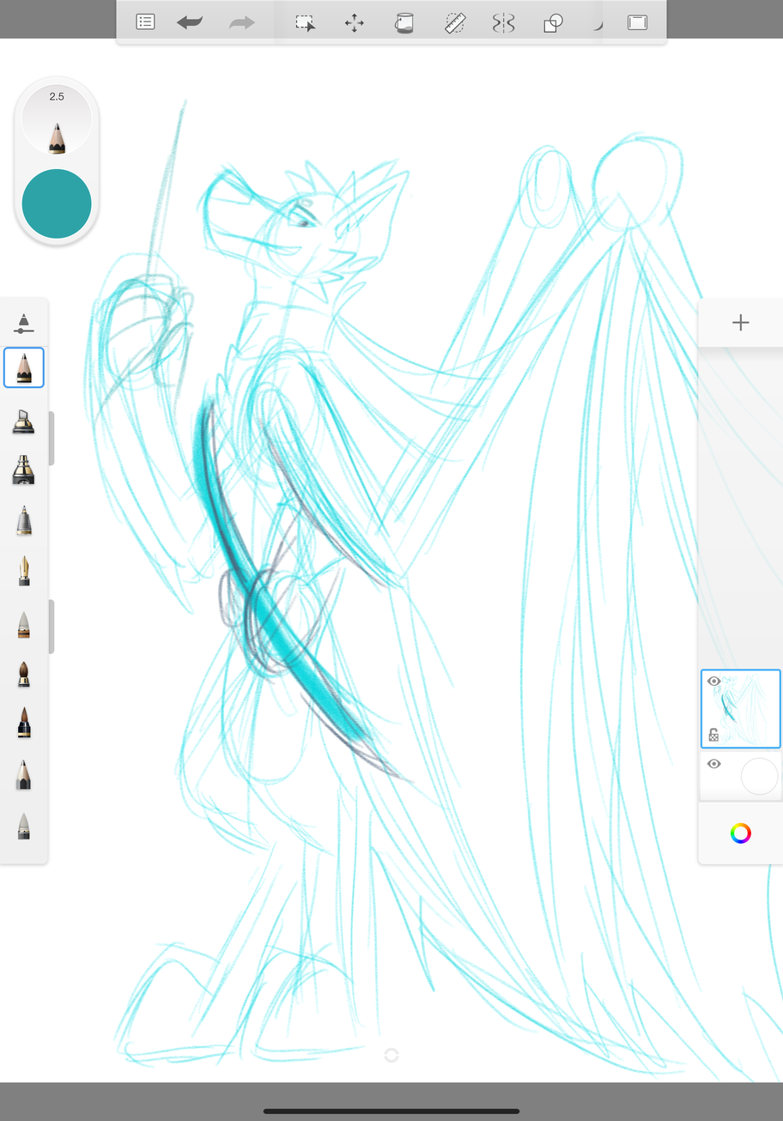Viewport: 783px width, 1121px height.
Task: Select the highlighted pencil brush
Action: (x=24, y=368)
